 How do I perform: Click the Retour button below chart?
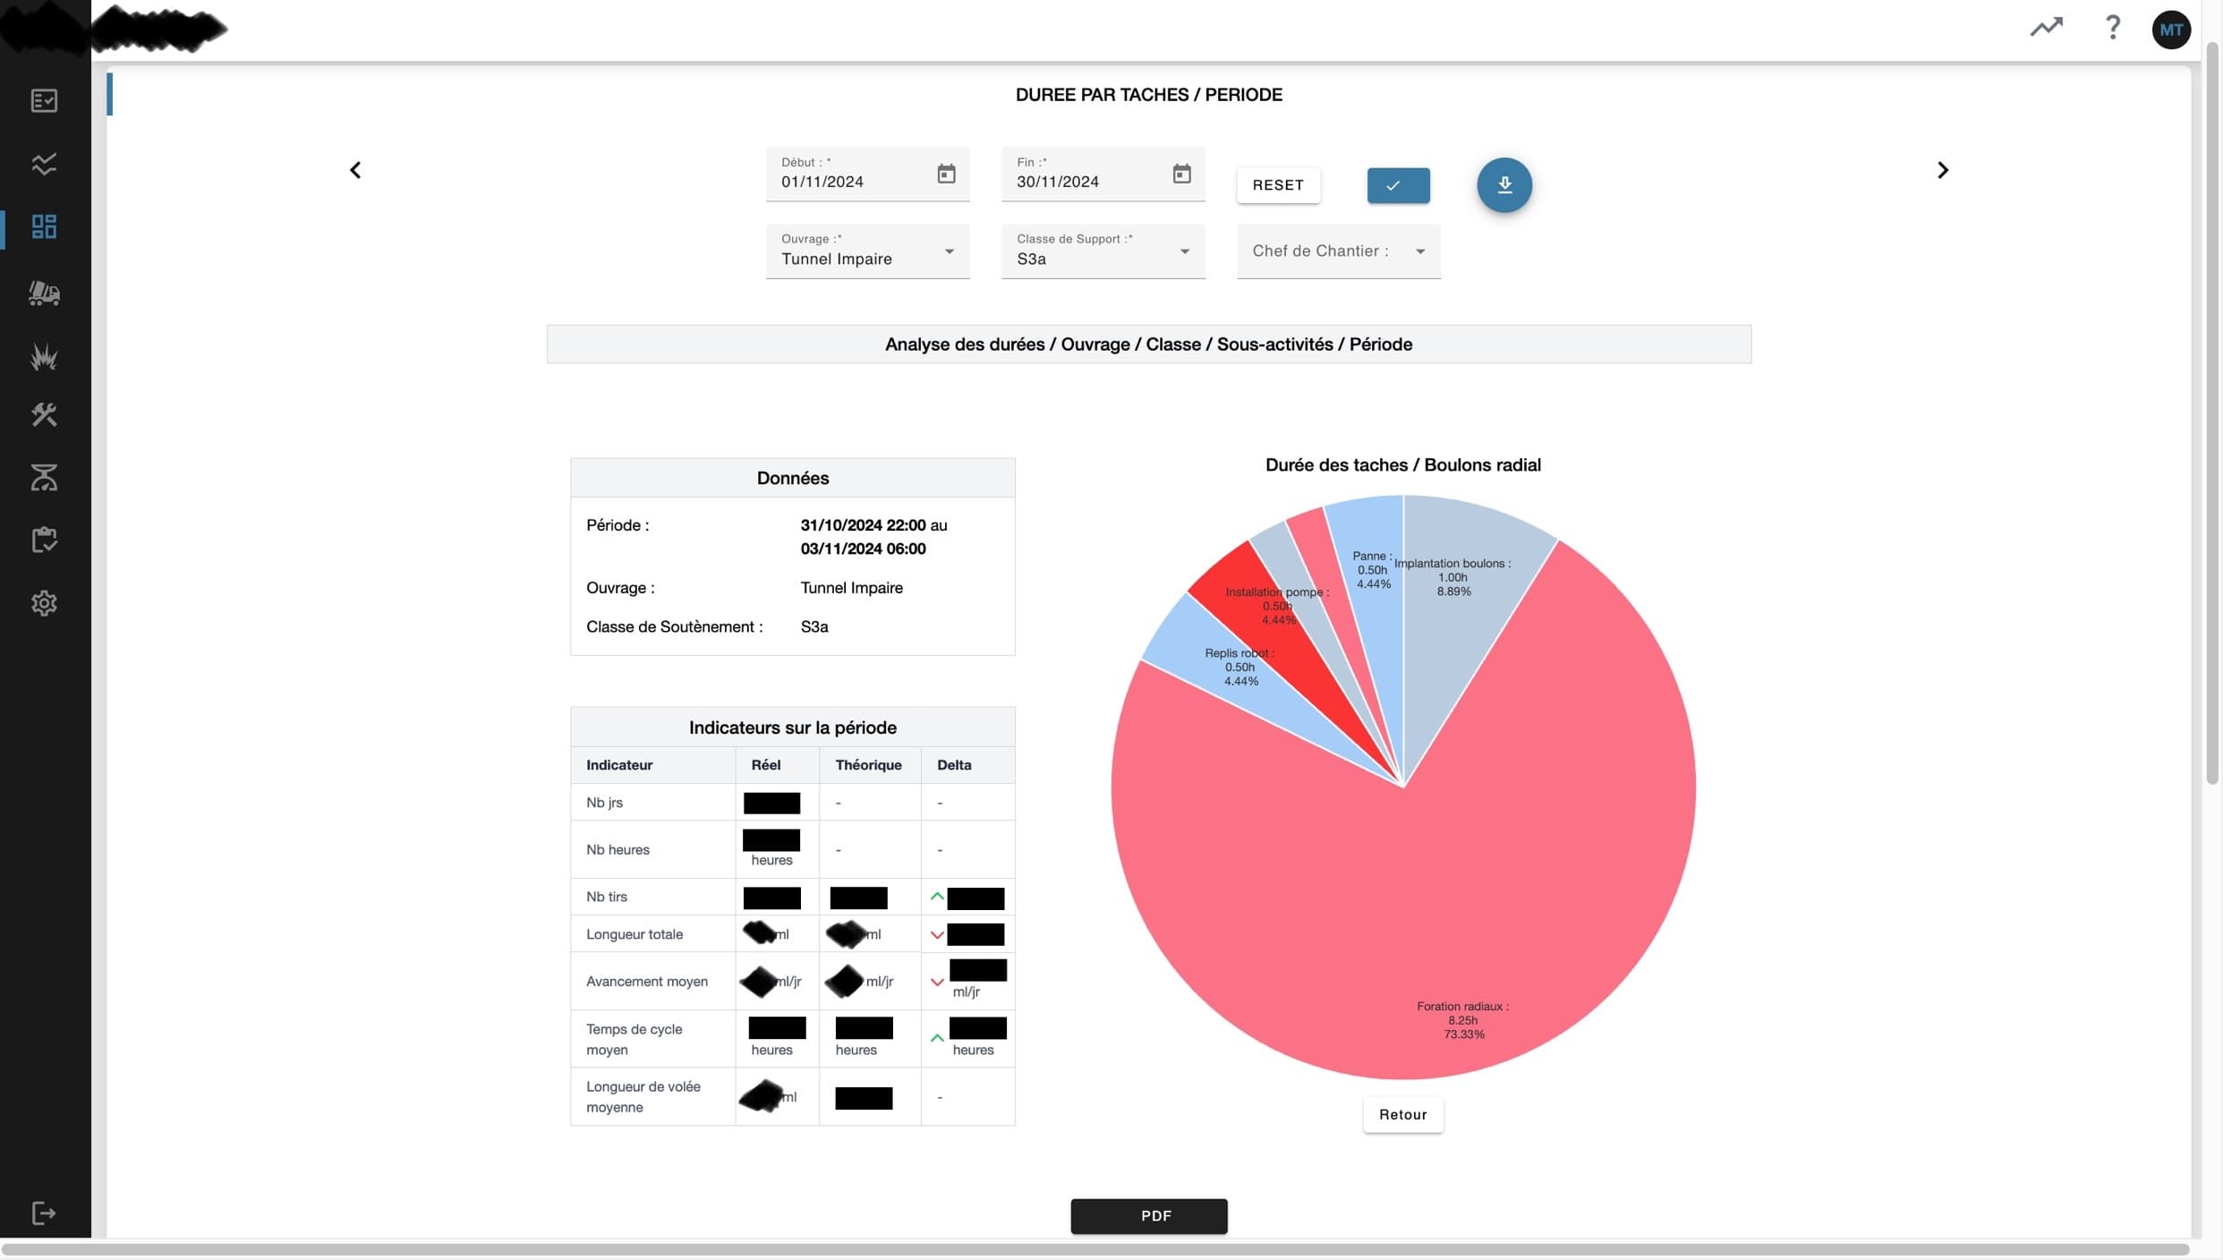point(1402,1115)
